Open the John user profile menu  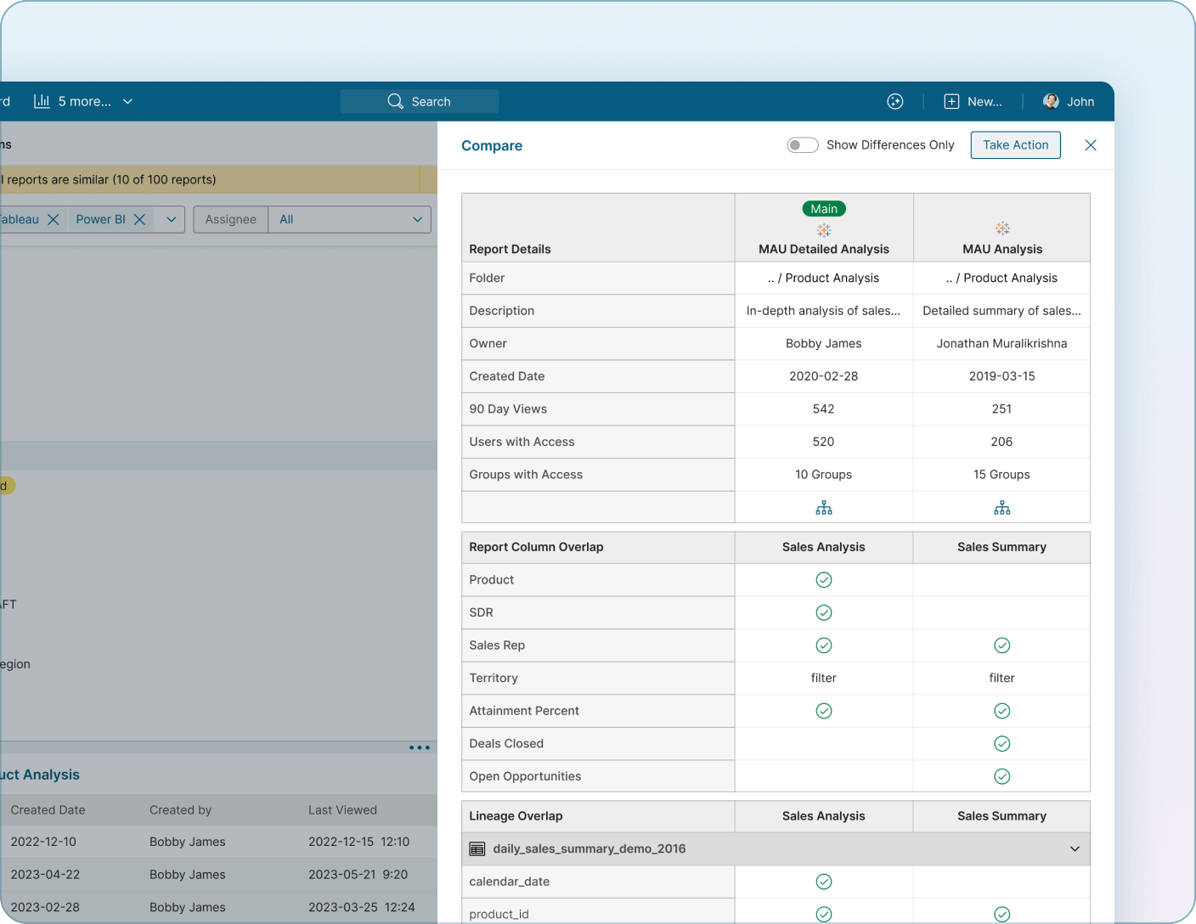(1069, 101)
